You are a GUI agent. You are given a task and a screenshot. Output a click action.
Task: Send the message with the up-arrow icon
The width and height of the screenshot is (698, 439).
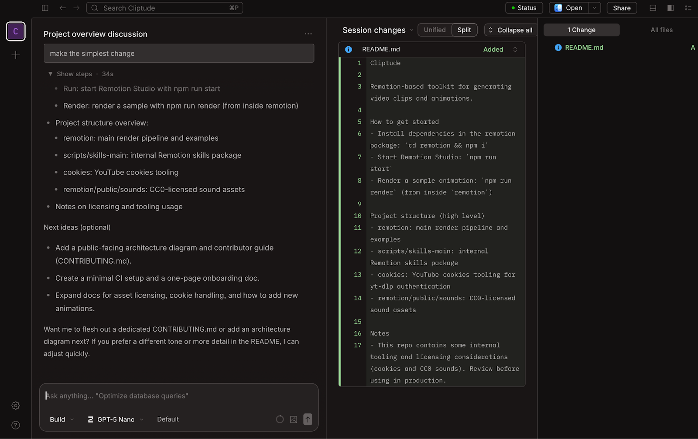307,419
